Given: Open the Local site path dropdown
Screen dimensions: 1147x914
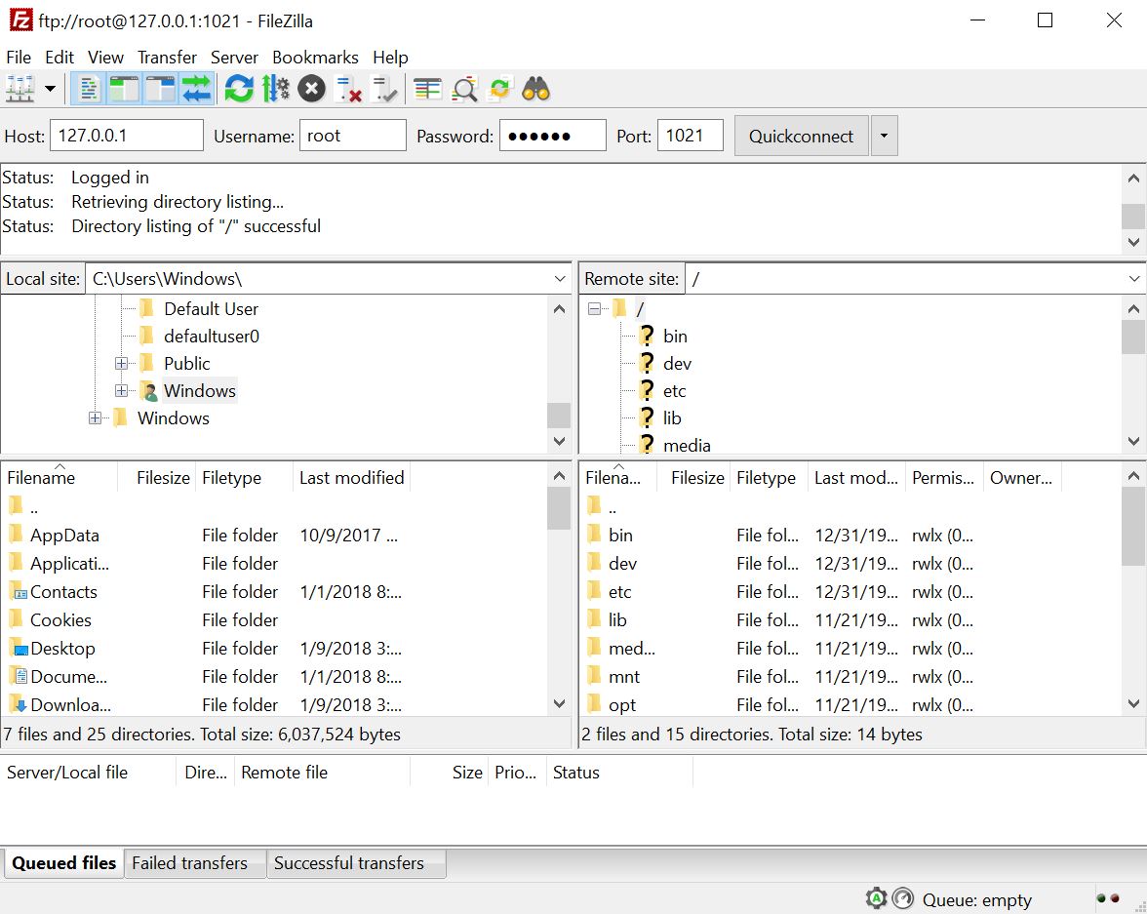Looking at the screenshot, I should click(560, 279).
